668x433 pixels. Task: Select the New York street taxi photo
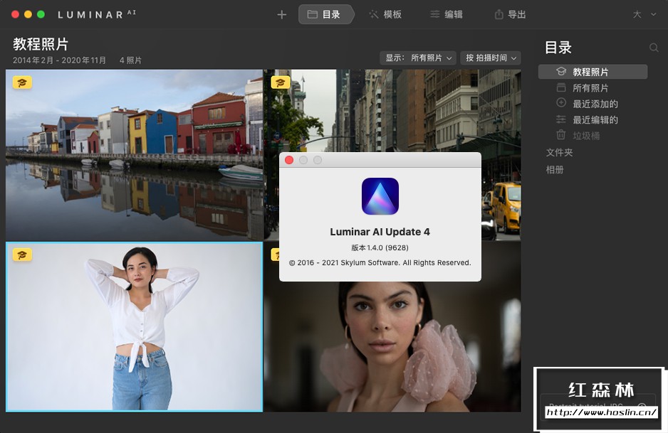[x=392, y=111]
